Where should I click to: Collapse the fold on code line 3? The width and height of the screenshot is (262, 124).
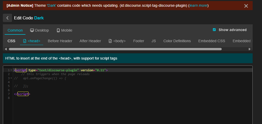pos(11,78)
